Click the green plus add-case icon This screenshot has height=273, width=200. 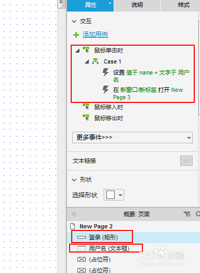click(x=76, y=35)
